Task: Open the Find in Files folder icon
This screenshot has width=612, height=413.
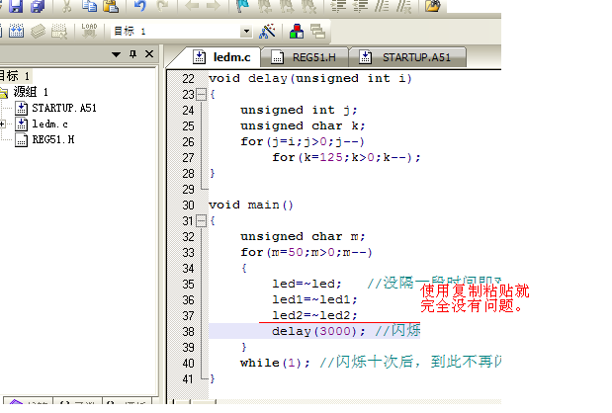Action: (x=432, y=6)
